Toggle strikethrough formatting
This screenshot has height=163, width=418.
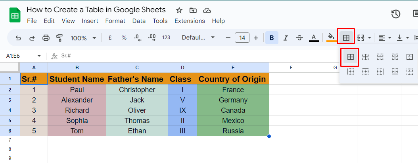pos(300,38)
